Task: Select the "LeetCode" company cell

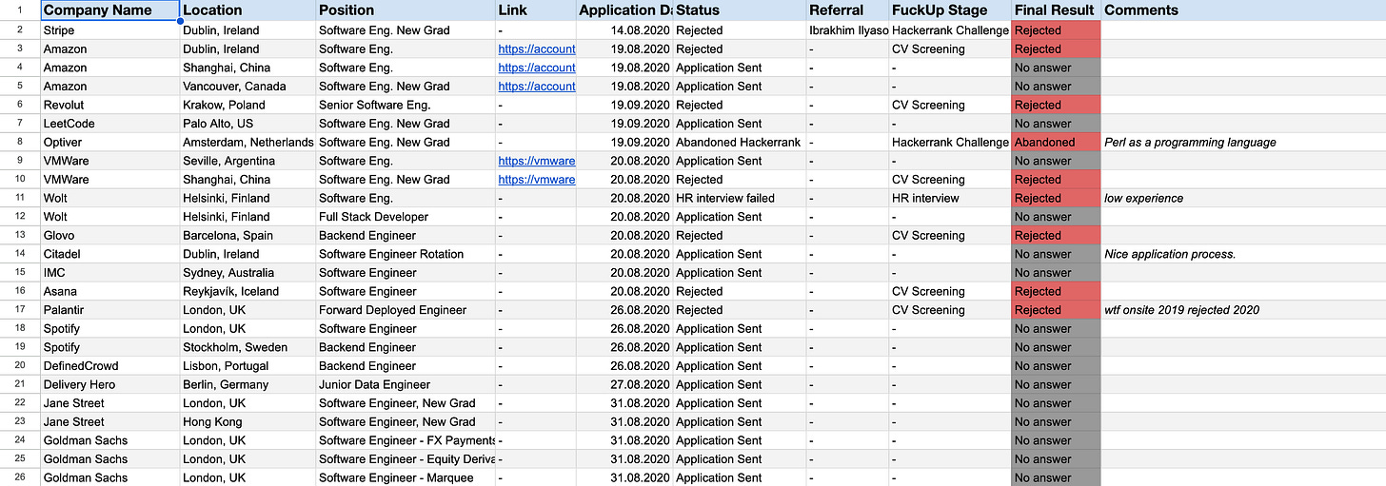Action: (x=109, y=124)
